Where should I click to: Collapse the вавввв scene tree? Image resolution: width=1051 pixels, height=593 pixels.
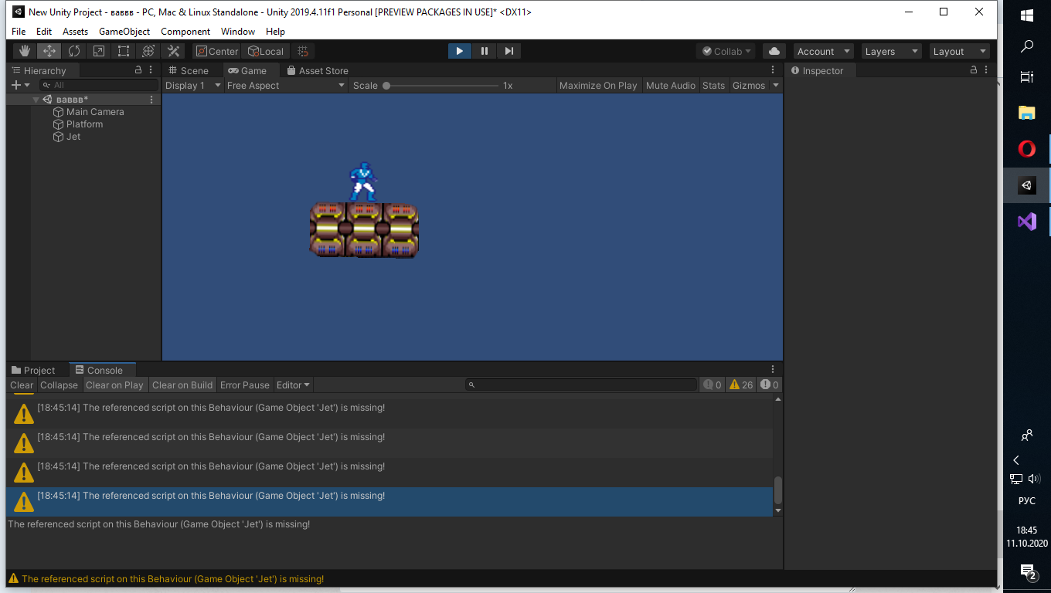(36, 100)
